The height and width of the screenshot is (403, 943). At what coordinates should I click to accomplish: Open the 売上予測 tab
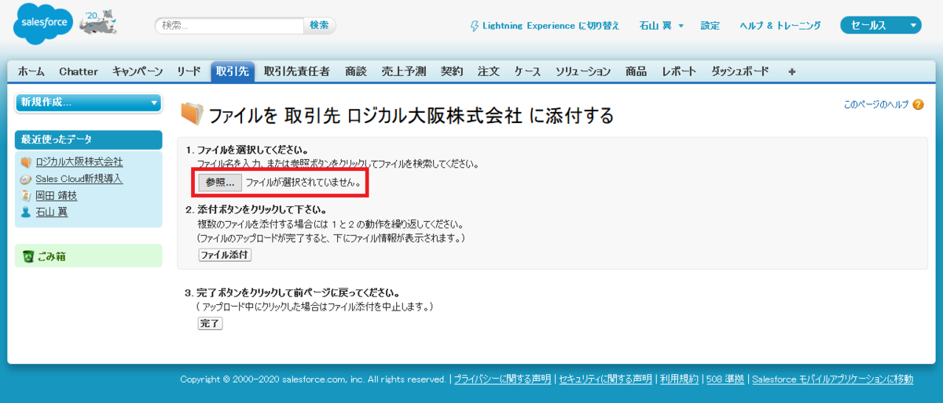click(x=404, y=71)
